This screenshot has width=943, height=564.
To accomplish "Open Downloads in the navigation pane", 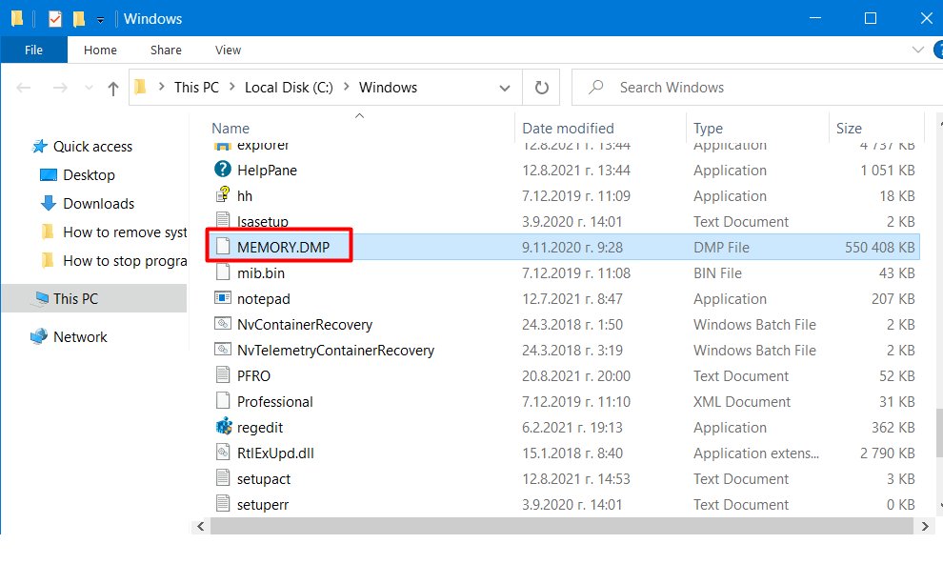I will click(99, 204).
